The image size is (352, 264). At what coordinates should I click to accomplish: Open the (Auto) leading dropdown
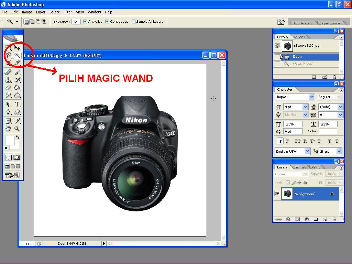pyautogui.click(x=340, y=107)
